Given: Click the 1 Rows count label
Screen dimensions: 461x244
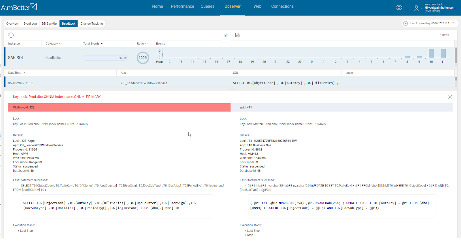Looking at the screenshot, I should (x=444, y=35).
